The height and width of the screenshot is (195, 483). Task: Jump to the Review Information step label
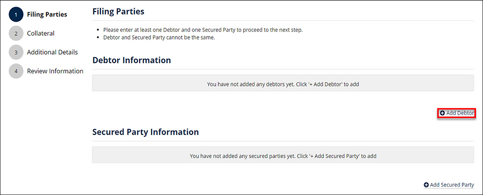point(55,71)
